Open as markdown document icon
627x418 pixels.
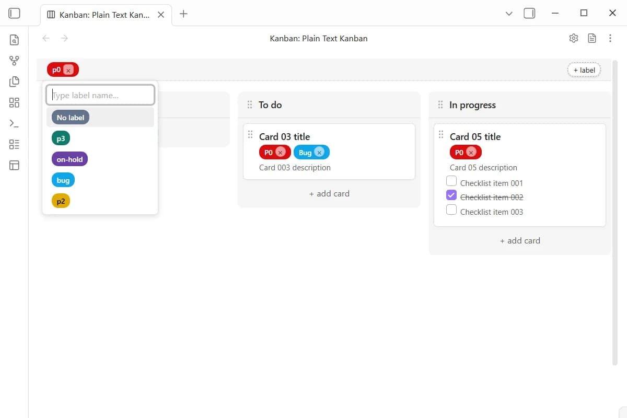tap(592, 38)
